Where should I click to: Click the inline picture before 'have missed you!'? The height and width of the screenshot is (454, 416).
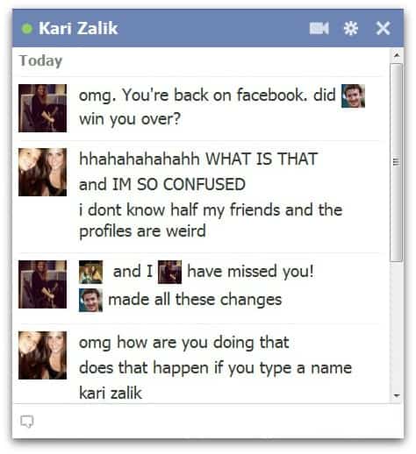169,272
